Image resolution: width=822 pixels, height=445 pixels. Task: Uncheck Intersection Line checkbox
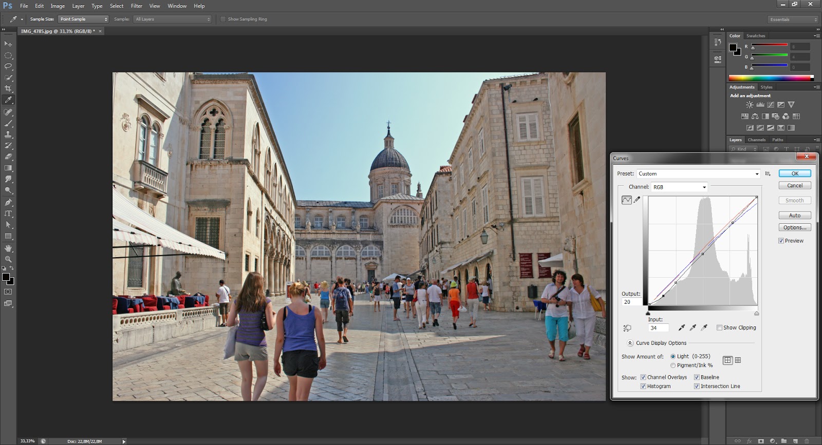[x=697, y=386]
